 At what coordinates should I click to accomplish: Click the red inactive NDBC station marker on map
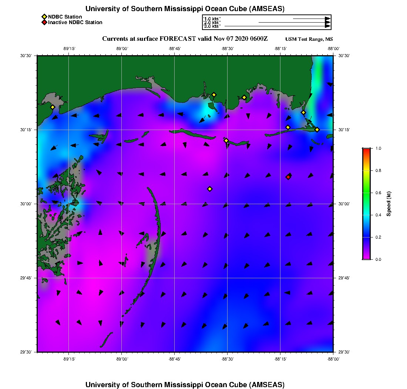click(288, 177)
